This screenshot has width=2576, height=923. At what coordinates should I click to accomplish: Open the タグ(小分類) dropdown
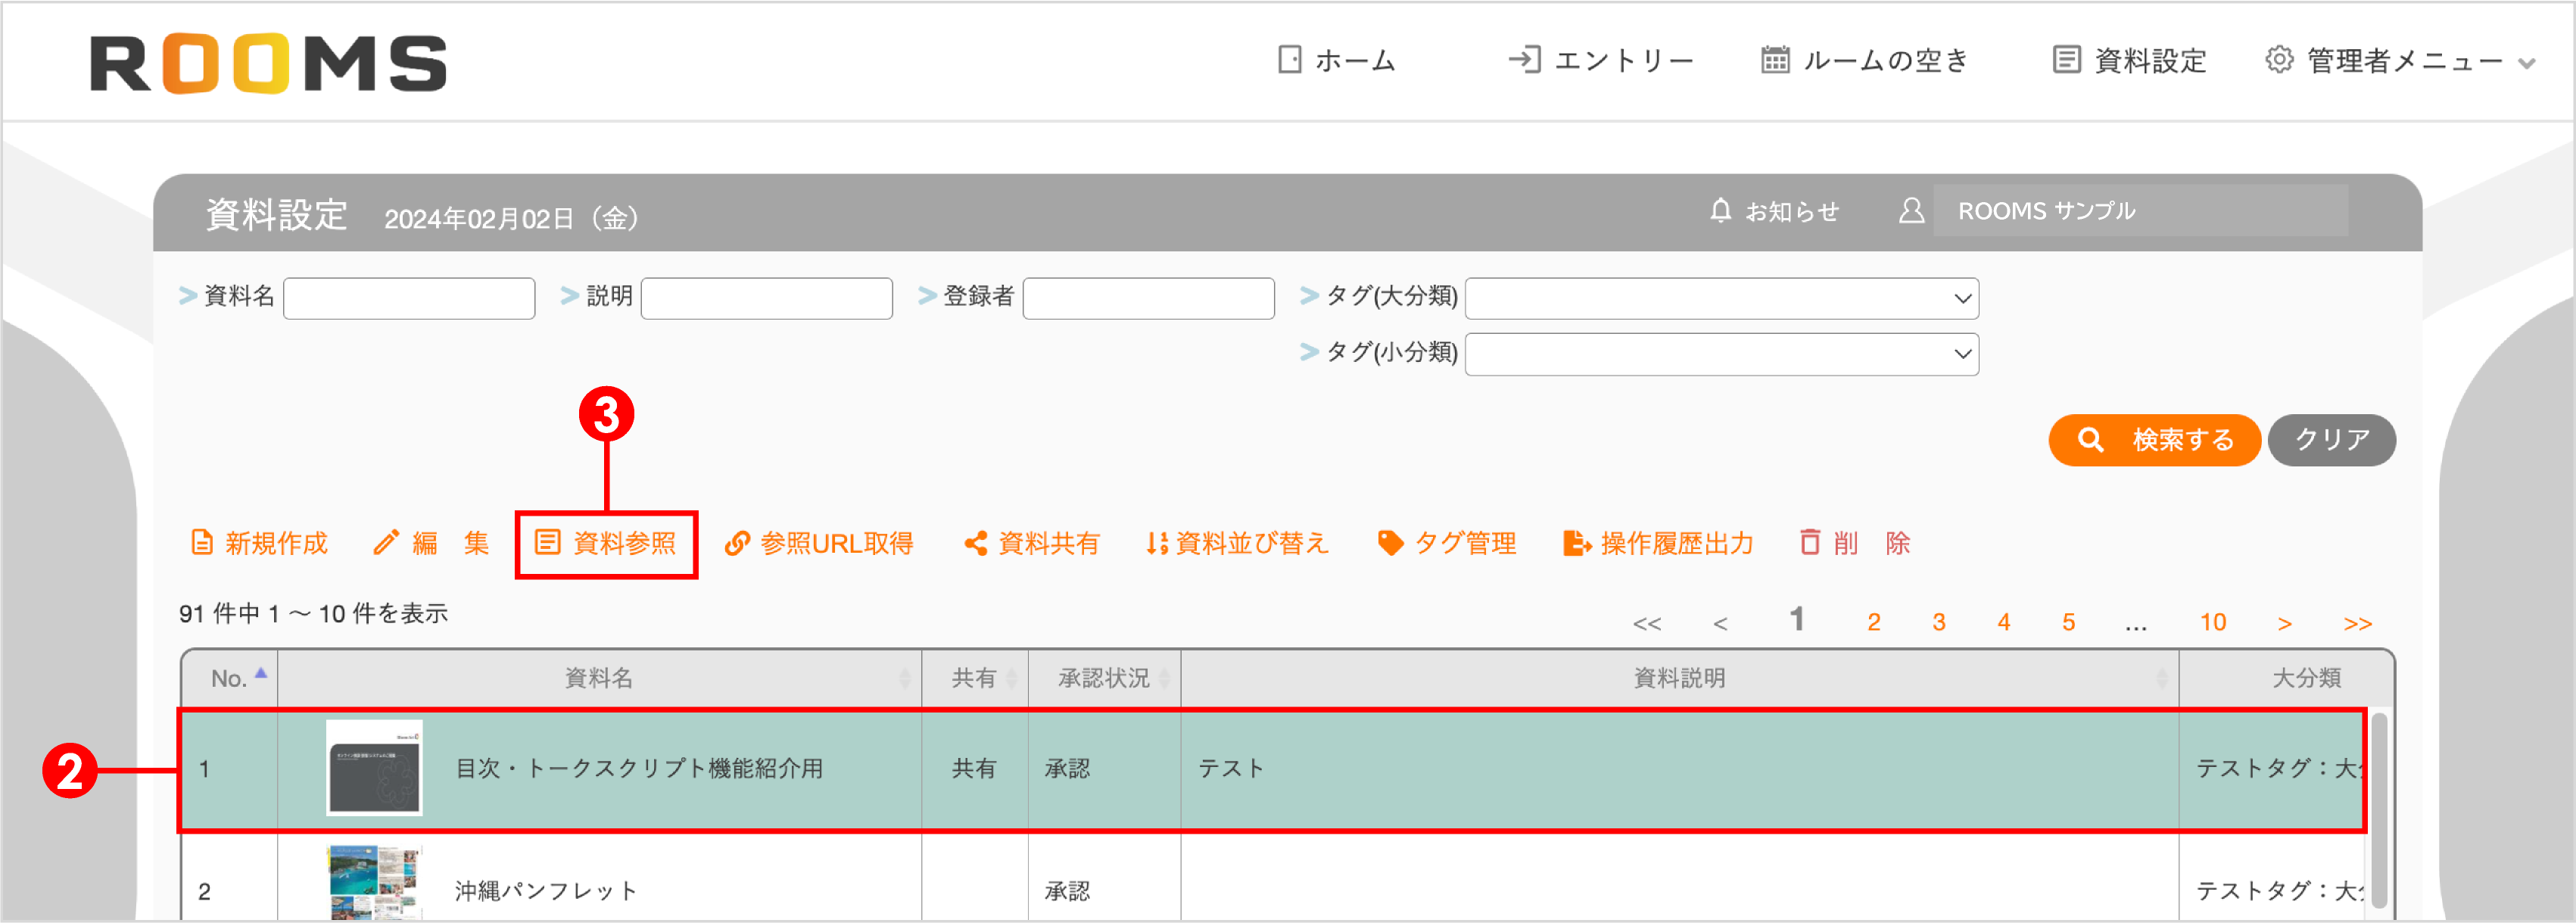point(1721,354)
